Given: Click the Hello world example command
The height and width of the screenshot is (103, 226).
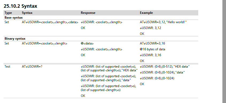Looking at the screenshot, I should click(163, 22).
